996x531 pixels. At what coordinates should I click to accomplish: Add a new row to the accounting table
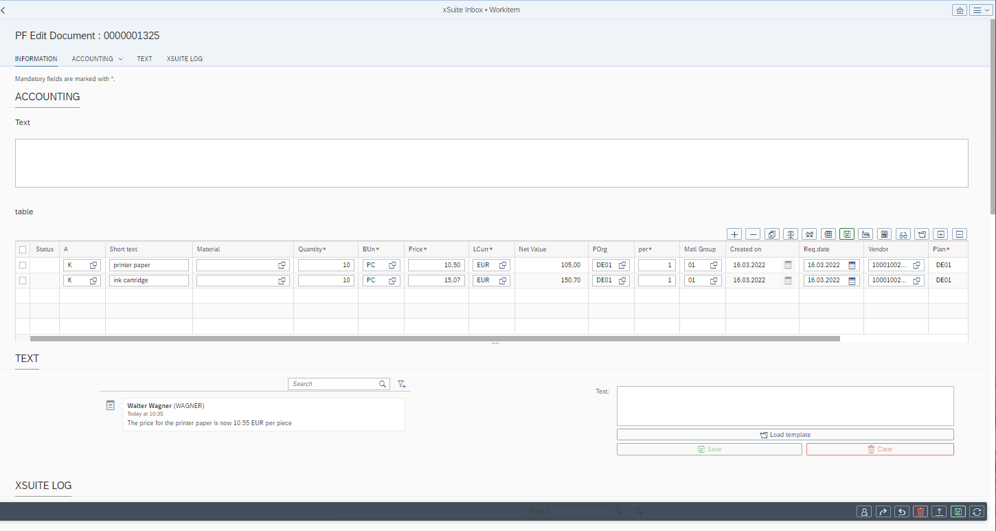[734, 234]
